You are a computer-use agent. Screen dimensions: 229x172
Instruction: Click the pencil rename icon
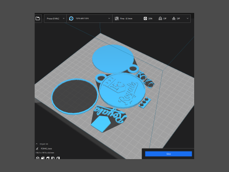point(37,149)
